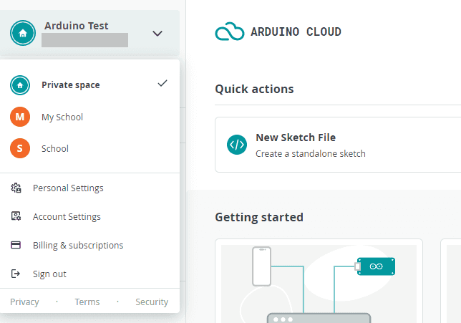Screen dimensions: 461x323
Task: Open the Security link
Action: click(x=152, y=302)
